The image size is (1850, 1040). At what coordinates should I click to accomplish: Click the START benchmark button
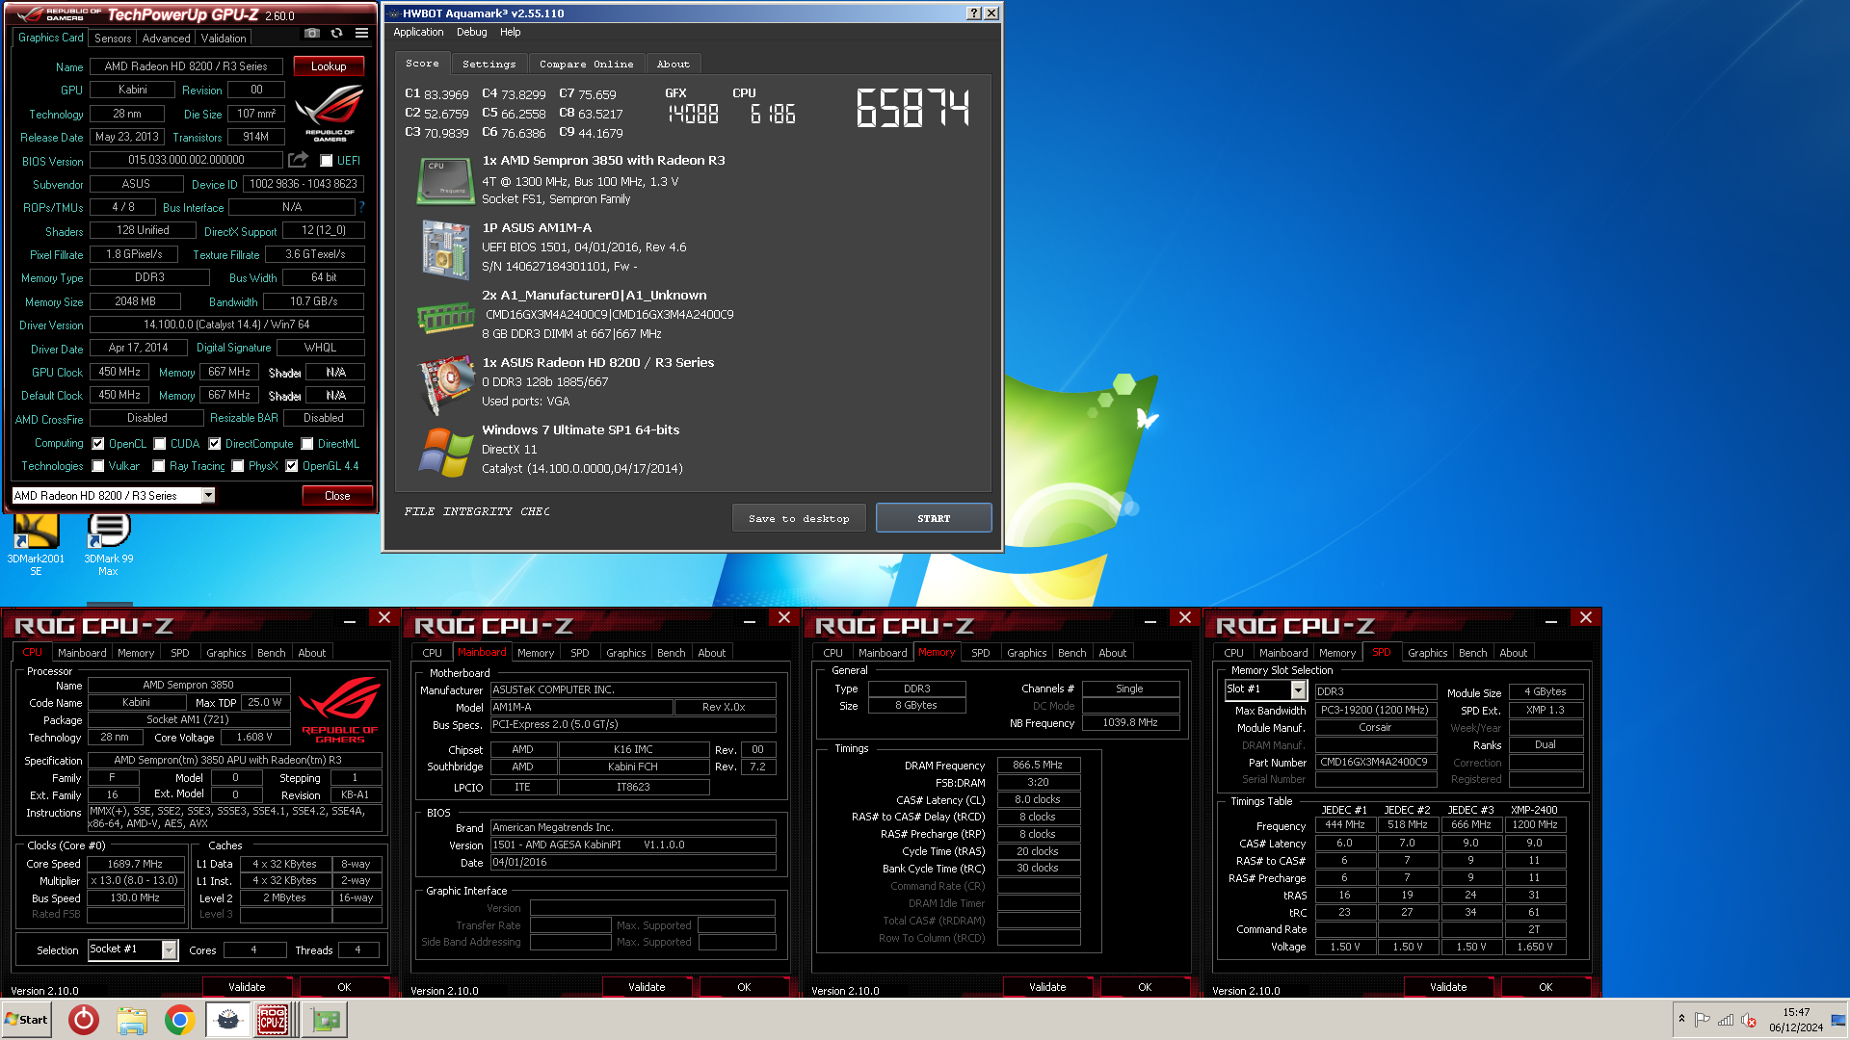coord(934,518)
